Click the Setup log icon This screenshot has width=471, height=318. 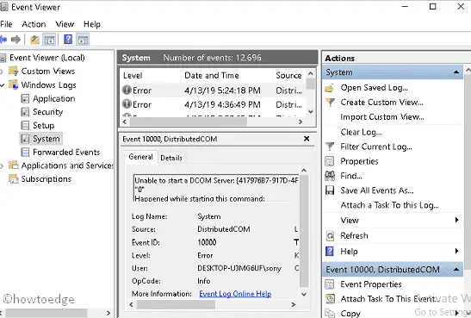[x=25, y=125]
